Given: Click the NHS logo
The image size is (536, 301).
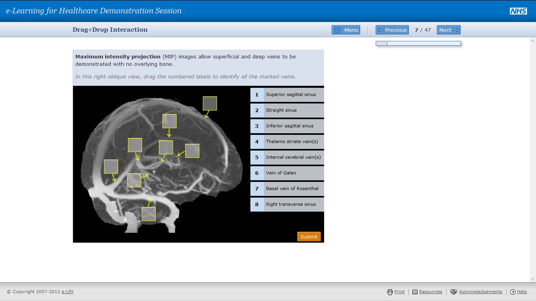Looking at the screenshot, I should [x=518, y=11].
